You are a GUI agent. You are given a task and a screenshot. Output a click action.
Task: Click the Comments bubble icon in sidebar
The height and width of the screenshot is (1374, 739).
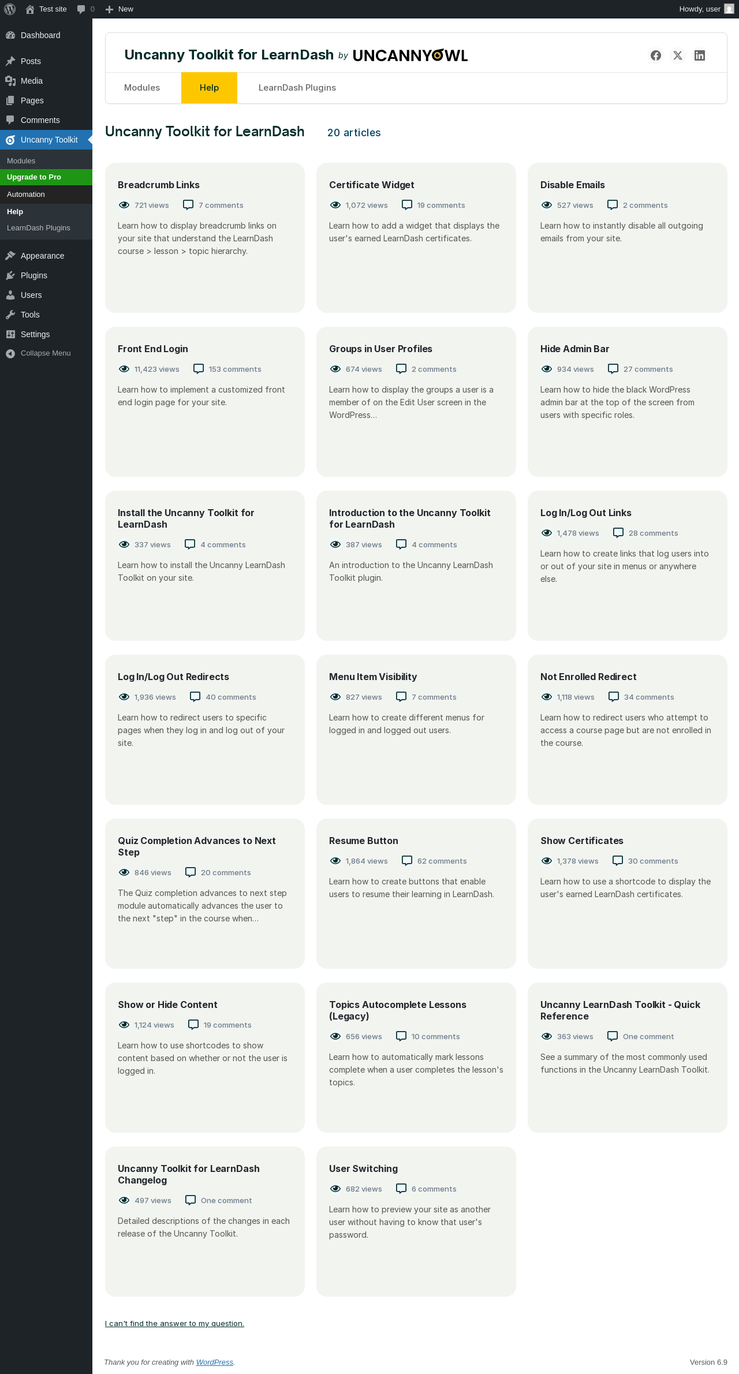pos(10,120)
